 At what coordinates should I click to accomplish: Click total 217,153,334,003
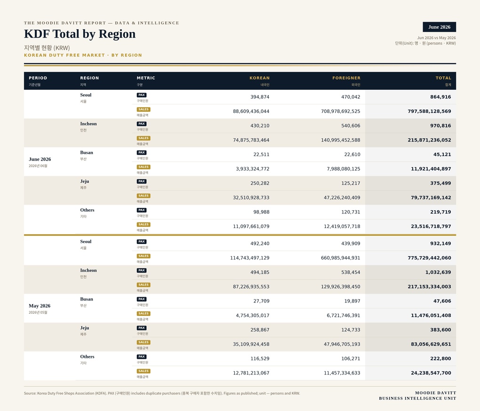pyautogui.click(x=429, y=286)
